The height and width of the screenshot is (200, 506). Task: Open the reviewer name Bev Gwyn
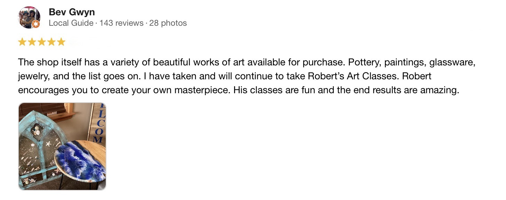pyautogui.click(x=72, y=12)
